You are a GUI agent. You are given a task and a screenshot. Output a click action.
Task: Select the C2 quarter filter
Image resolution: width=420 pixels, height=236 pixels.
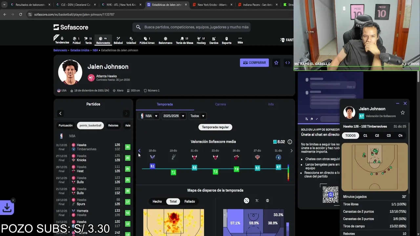click(x=377, y=135)
